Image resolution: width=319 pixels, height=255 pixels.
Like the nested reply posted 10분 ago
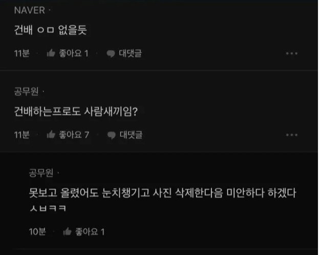67,231
